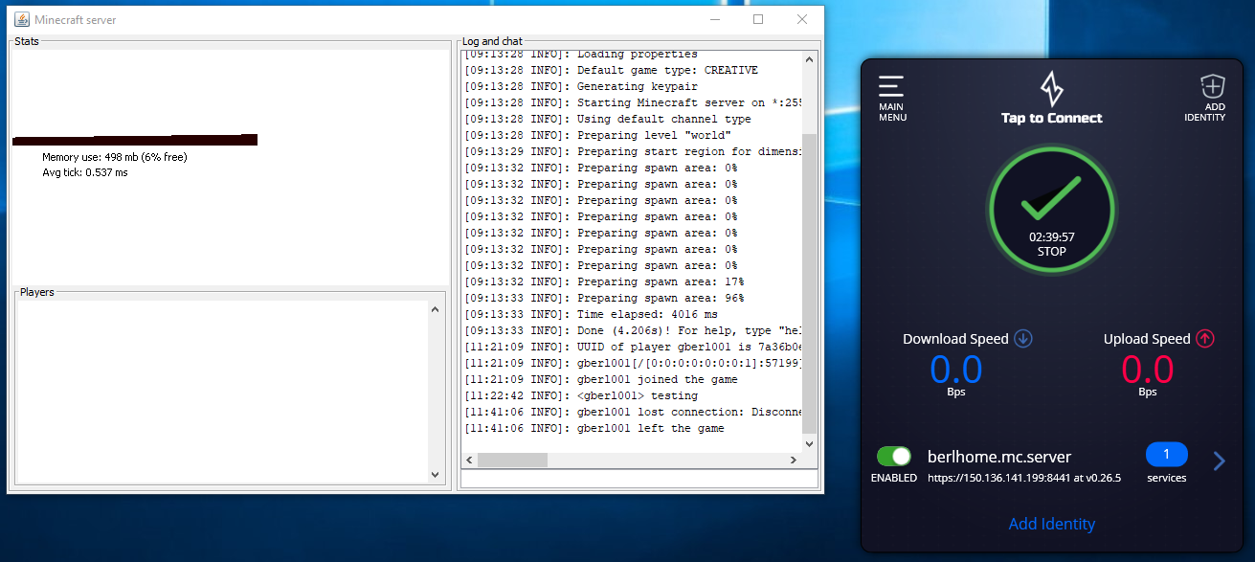Click the Minecraft server Java window icon

point(21,20)
